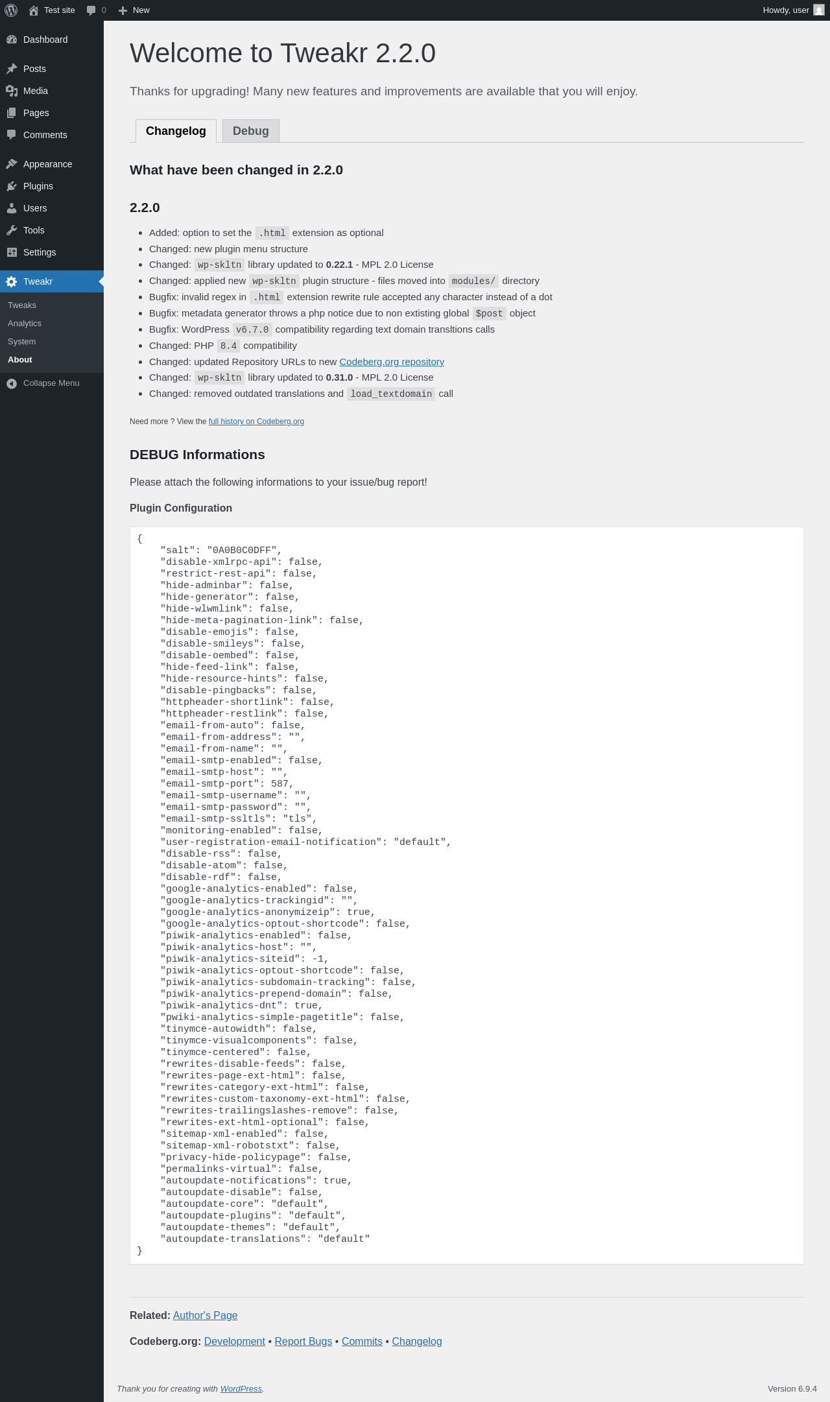This screenshot has height=1402, width=830.
Task: Open the Dashboard menu
Action: tap(45, 40)
